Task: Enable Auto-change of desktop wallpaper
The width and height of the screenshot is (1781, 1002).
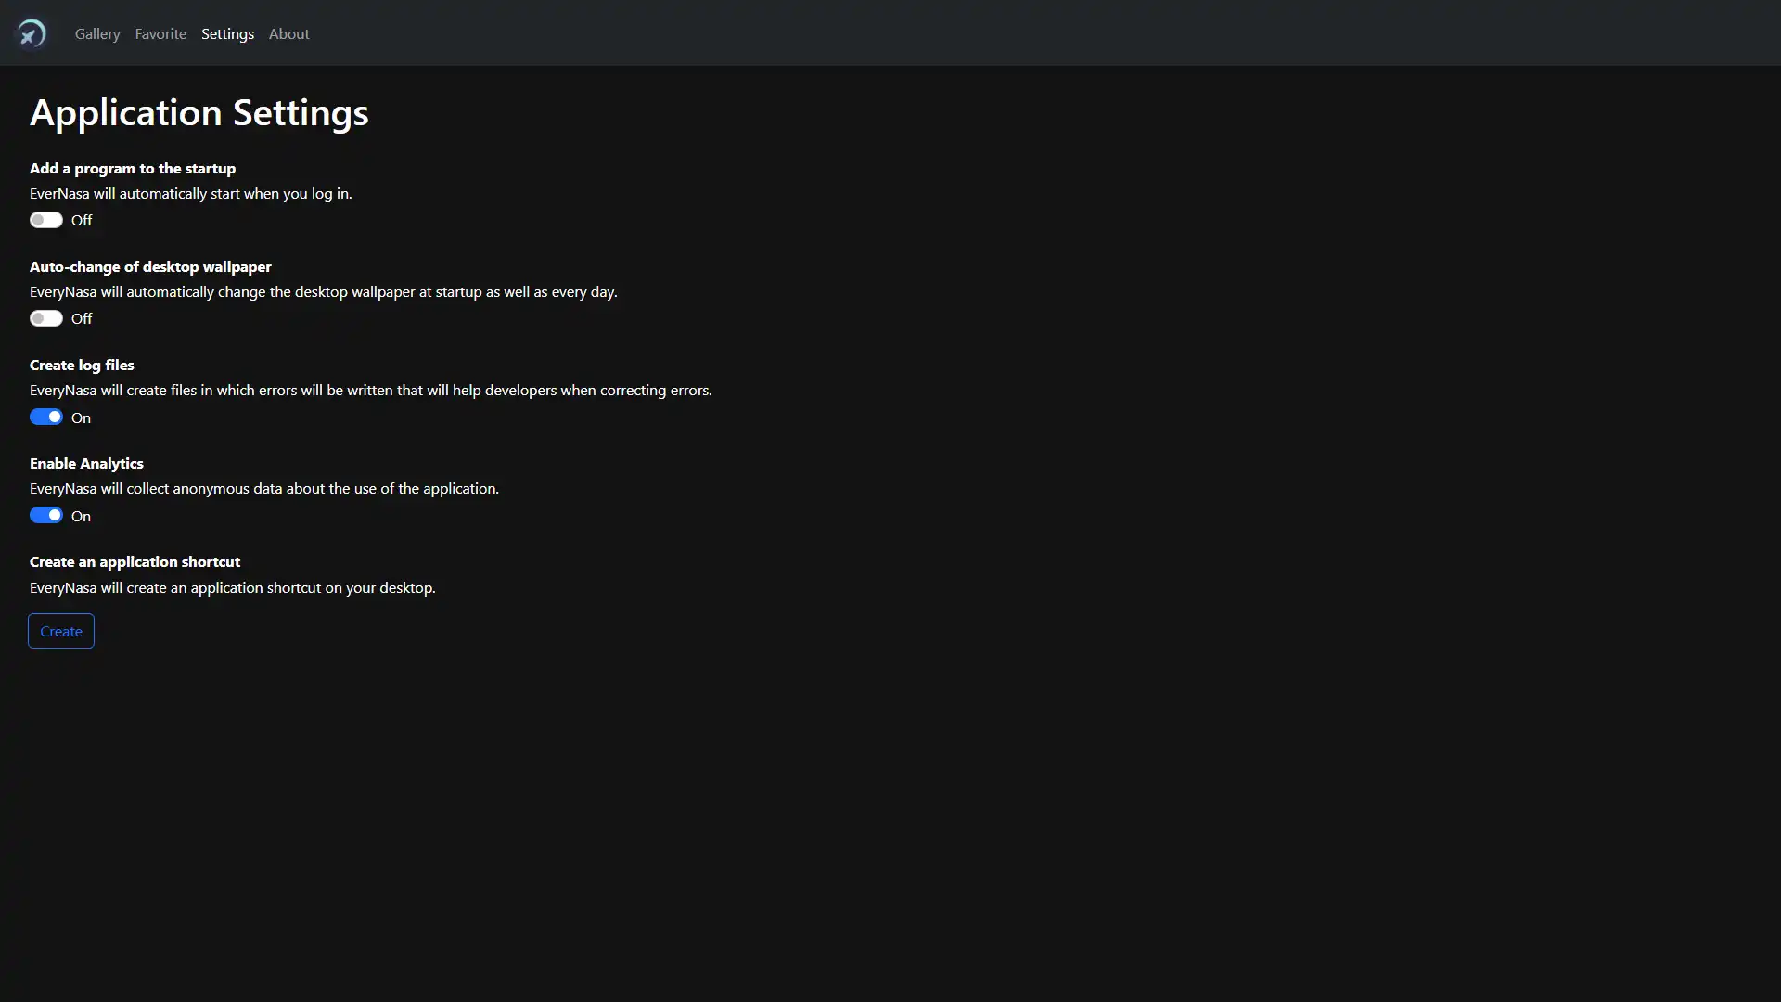Action: 45,318
